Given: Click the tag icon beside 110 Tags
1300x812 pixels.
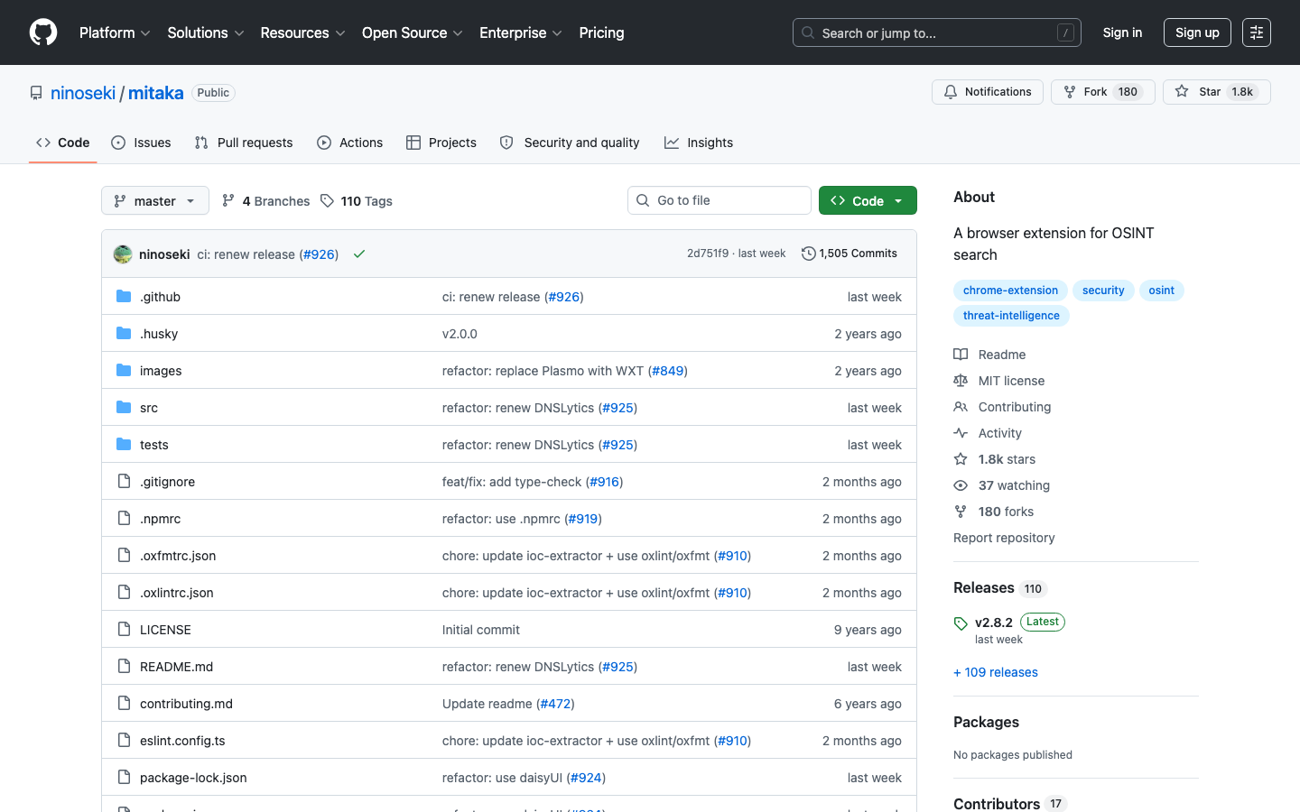Looking at the screenshot, I should pyautogui.click(x=327, y=201).
